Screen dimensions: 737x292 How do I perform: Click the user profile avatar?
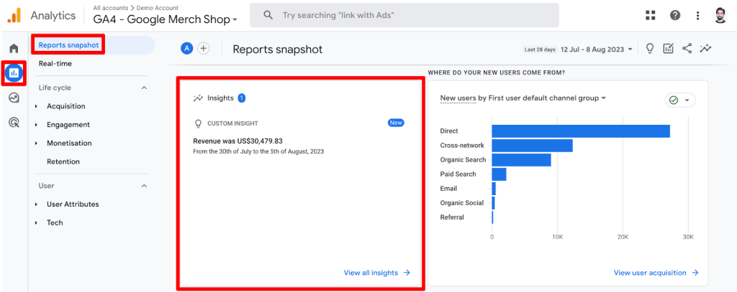(x=720, y=16)
